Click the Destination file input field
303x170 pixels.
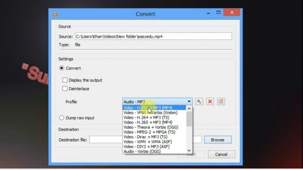145,140
